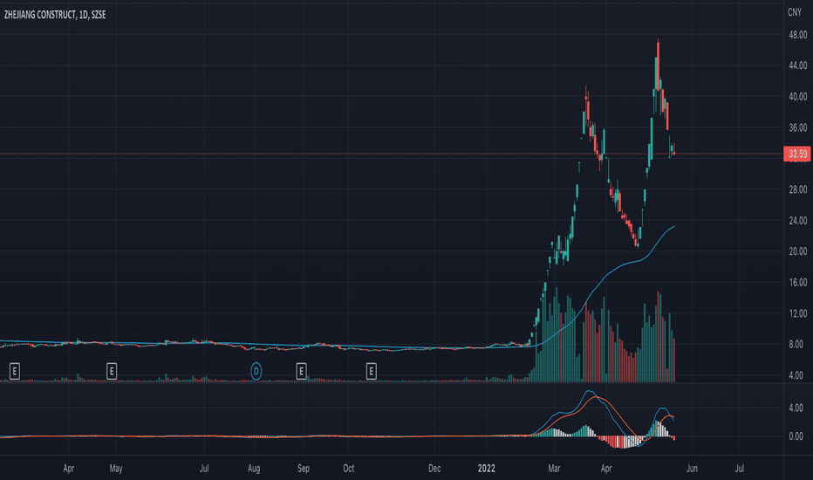Screen dimensions: 813x480
Task: Click the 48.00 price axis label
Action: point(797,35)
